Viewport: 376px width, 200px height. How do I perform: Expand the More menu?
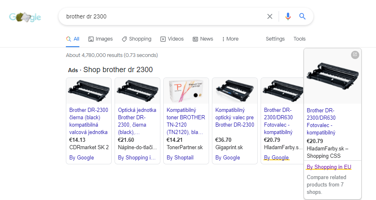click(230, 39)
